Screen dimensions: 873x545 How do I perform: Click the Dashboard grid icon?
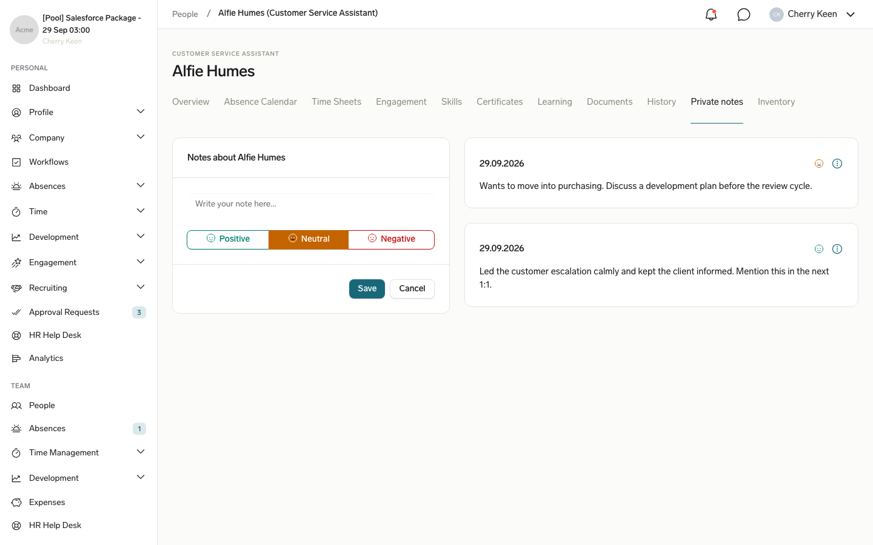click(x=16, y=88)
